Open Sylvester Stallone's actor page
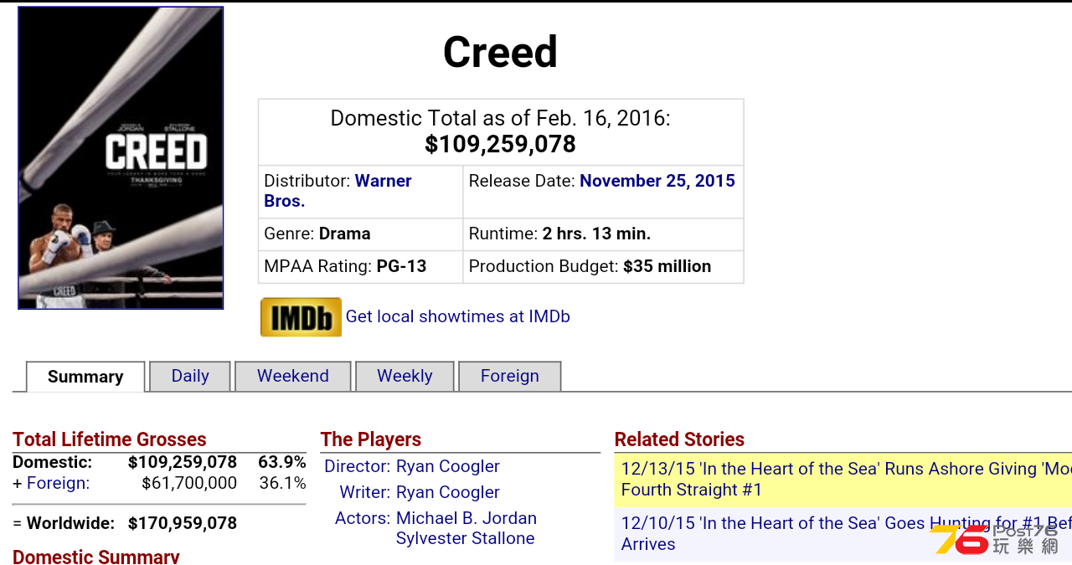 coord(466,538)
